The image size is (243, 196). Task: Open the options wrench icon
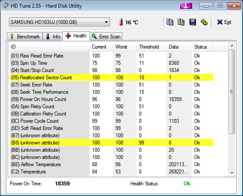[x=204, y=22]
